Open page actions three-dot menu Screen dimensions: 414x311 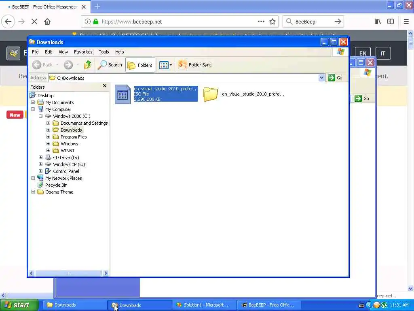pyautogui.click(x=261, y=22)
